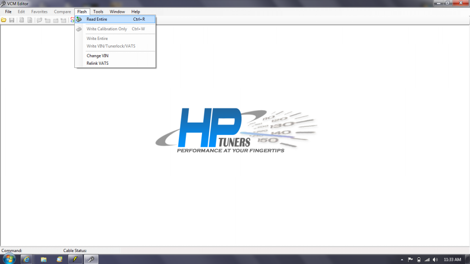Click the grayed comment bubble toolbar icon

click(x=39, y=20)
